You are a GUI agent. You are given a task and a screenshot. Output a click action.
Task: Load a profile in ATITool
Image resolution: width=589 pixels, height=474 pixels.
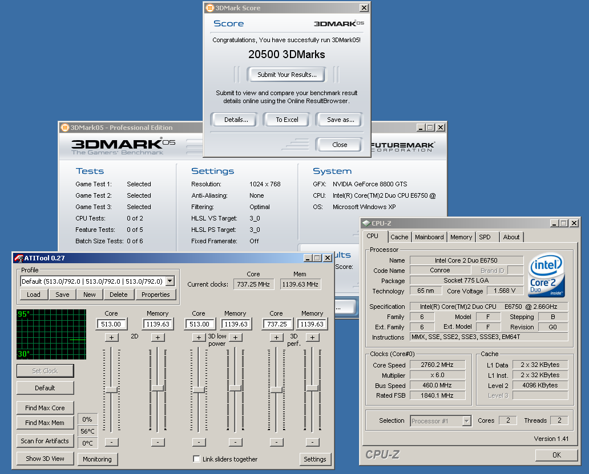[x=34, y=295]
